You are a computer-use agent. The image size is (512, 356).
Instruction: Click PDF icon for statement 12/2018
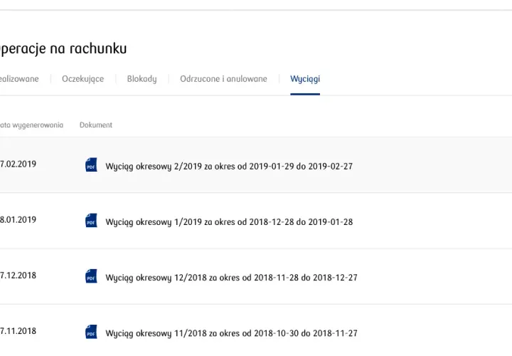click(91, 276)
